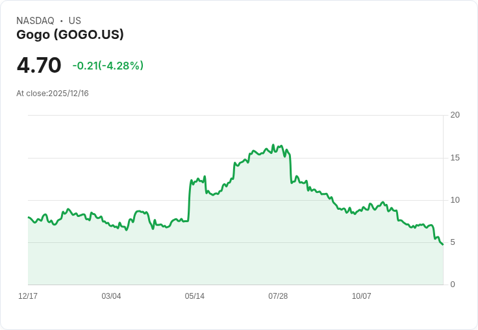Click the steep vertical jump before 05/14
Viewport: 478px width, 330px height.
189,201
